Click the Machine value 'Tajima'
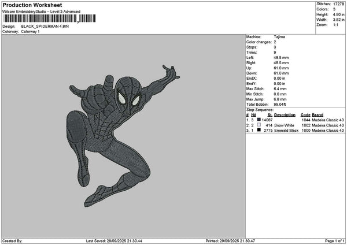The image size is (347, 245). 279,37
